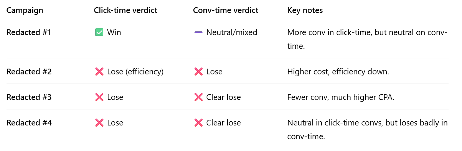This screenshot has width=462, height=151.
Task: Click the green checkmark icon beside Win
Action: point(99,33)
